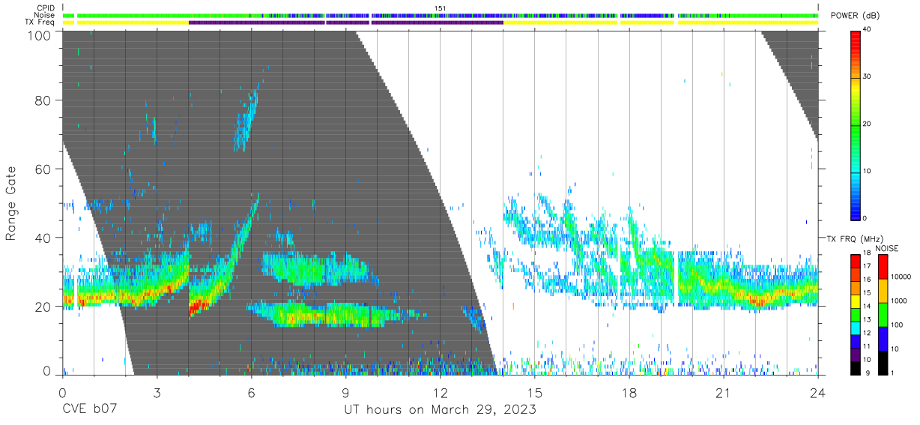This screenshot has height=425, width=920.
Task: Click the 11 tick on TX FRQ scale
Action: 868,346
